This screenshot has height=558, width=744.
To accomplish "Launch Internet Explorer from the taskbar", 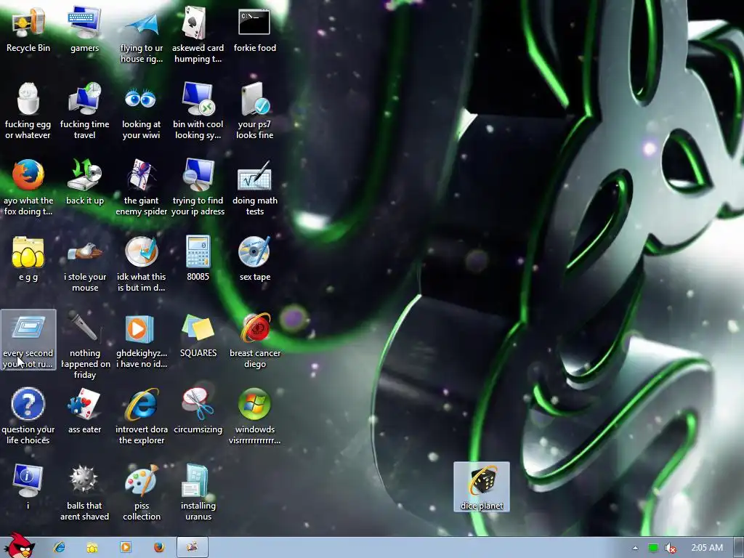I will pos(60,548).
